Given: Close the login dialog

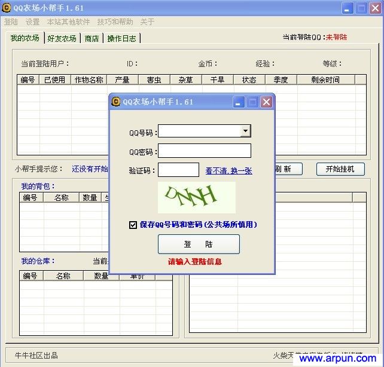Looking at the screenshot, I should tap(266, 102).
